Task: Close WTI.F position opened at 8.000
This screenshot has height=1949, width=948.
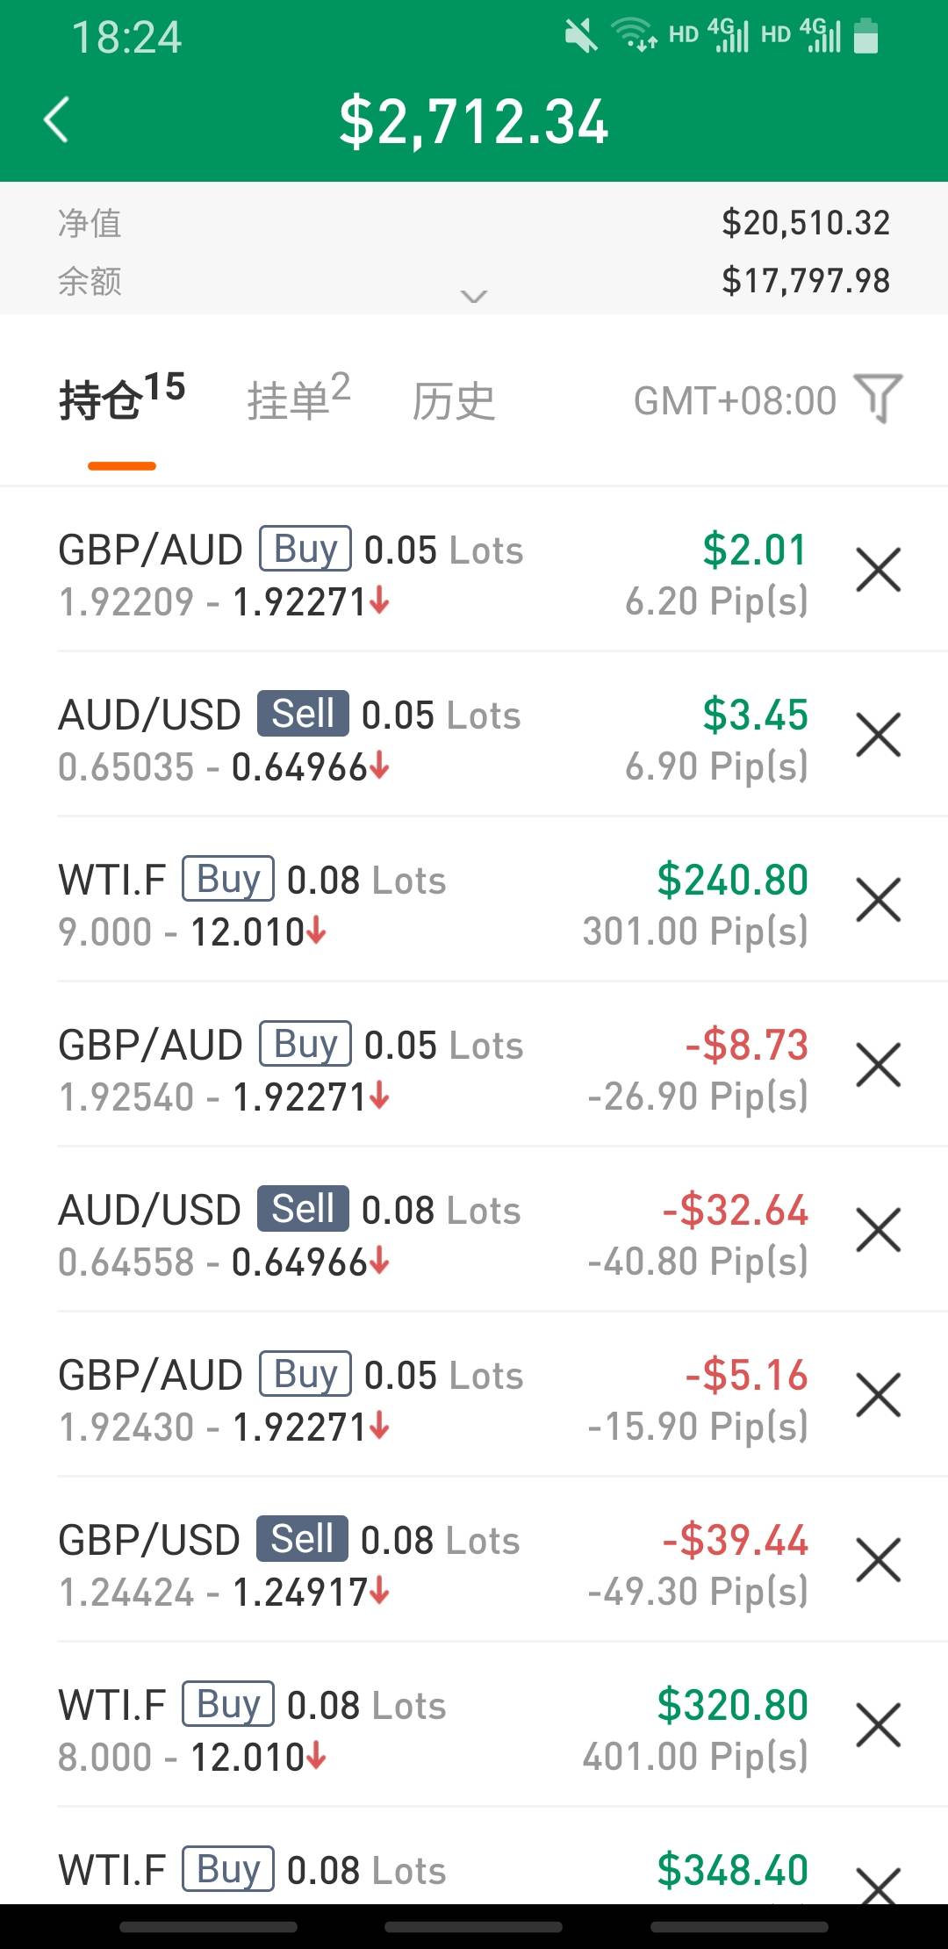Action: pos(878,1726)
